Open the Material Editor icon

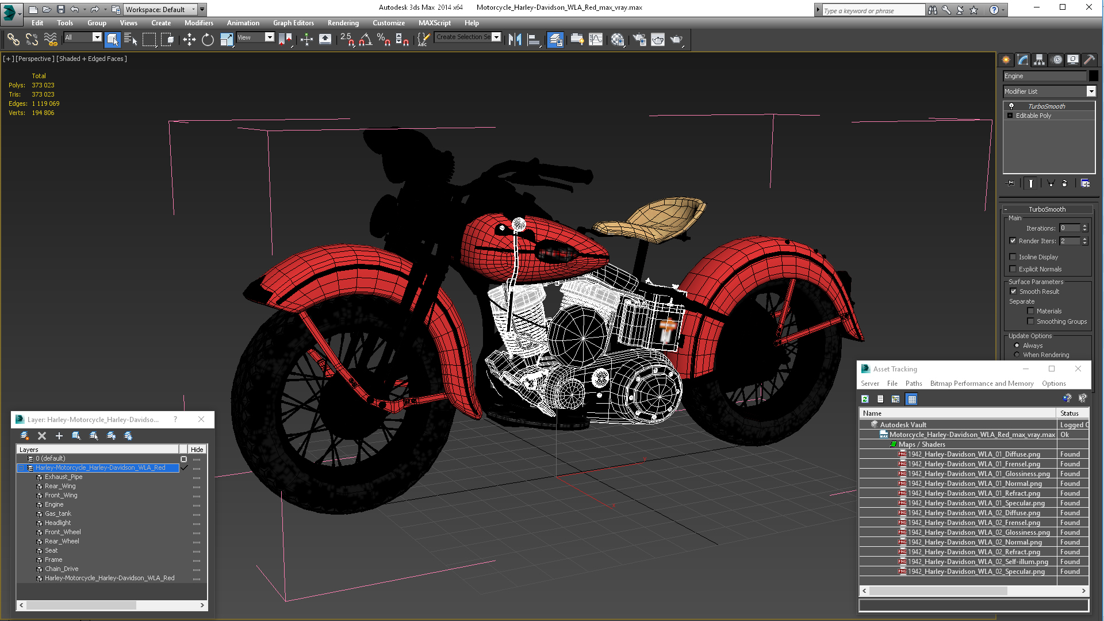(618, 39)
